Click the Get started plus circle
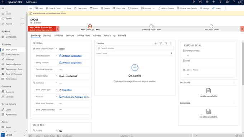 [135, 68]
